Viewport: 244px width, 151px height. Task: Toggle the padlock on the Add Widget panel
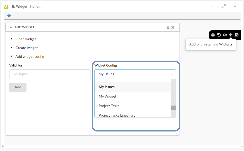[x=168, y=27]
